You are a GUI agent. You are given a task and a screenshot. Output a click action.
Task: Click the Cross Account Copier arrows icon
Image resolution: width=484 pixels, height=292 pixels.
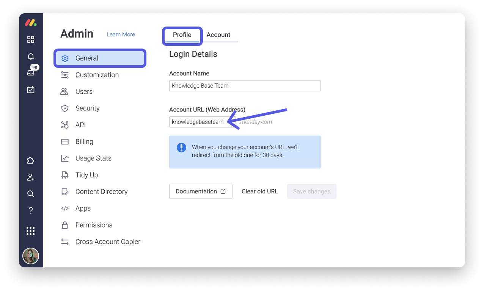[x=65, y=242]
